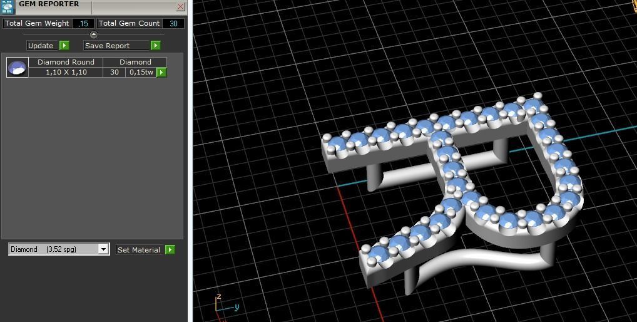Click the 1,10 X 1,10 size cell
The image size is (637, 322).
[x=66, y=73]
